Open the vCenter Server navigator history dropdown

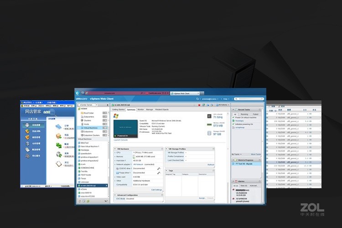[97, 105]
